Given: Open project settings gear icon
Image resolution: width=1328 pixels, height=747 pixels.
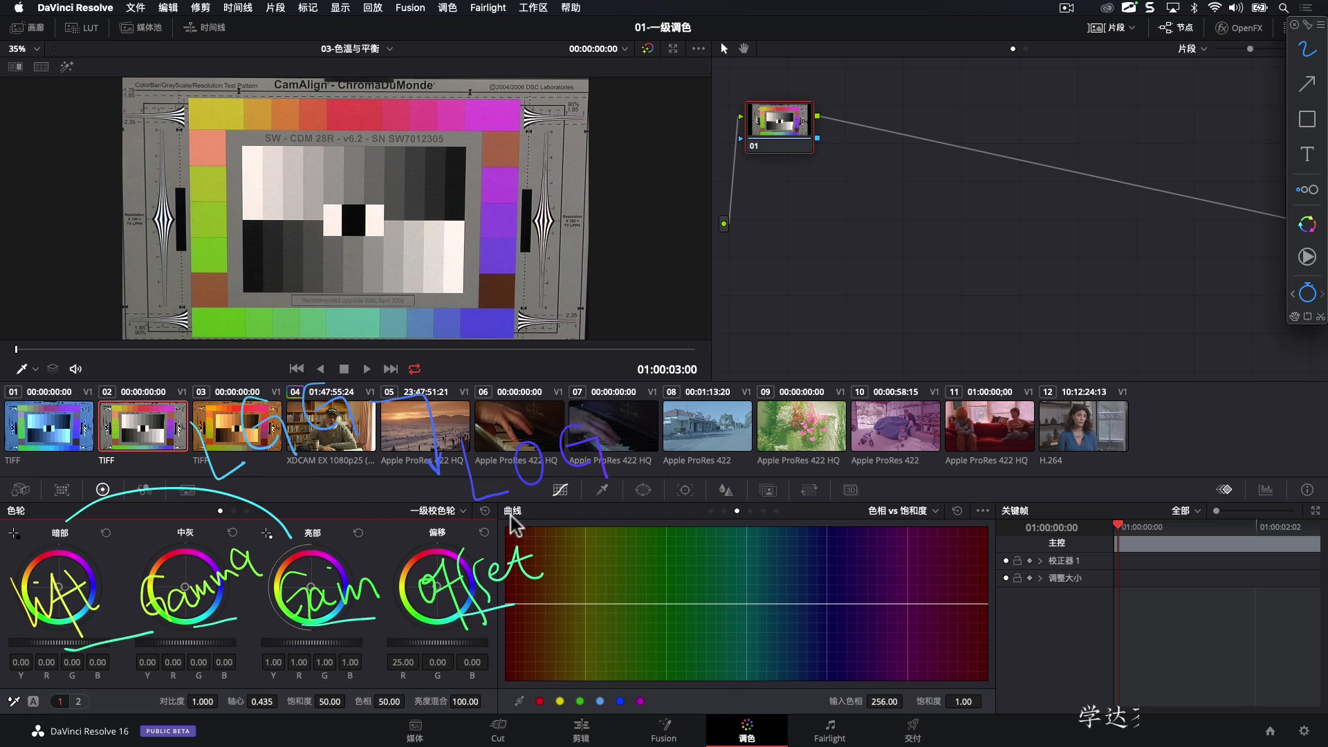Looking at the screenshot, I should (1304, 731).
